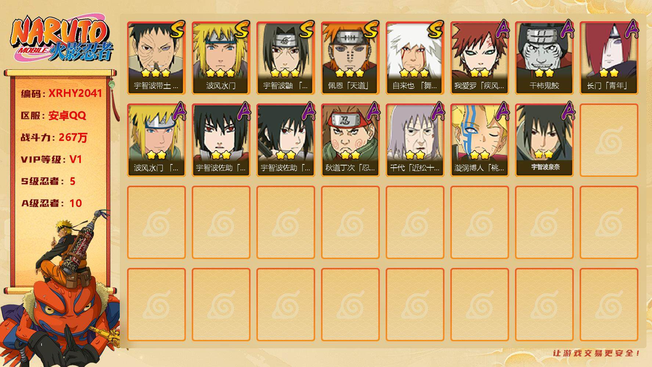This screenshot has width=652, height=367.
Task: Click the 战斗力 267万 stat line
Action: 54,137
